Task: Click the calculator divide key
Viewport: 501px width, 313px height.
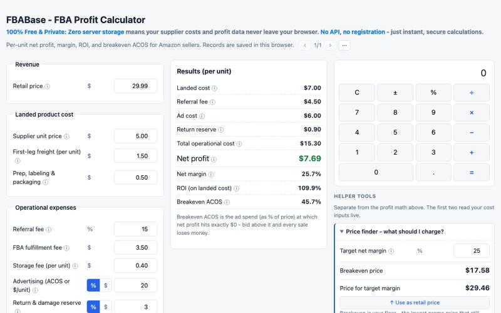Action: click(472, 93)
